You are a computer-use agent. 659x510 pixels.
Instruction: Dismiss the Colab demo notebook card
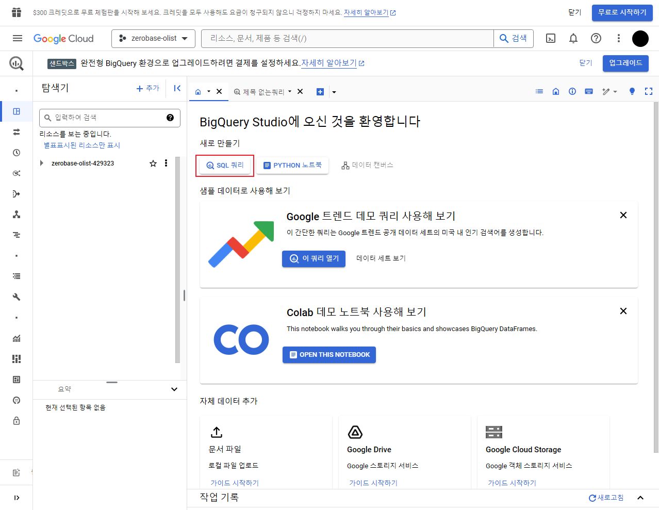pos(623,311)
